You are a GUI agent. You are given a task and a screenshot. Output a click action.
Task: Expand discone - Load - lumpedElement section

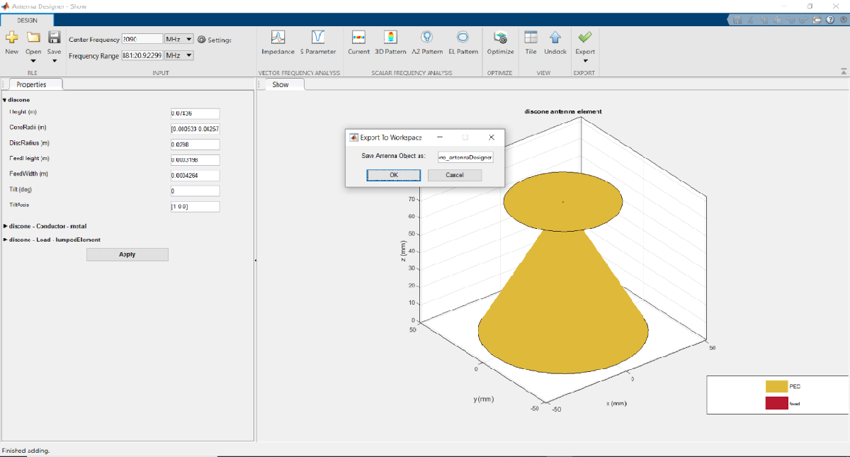6,239
